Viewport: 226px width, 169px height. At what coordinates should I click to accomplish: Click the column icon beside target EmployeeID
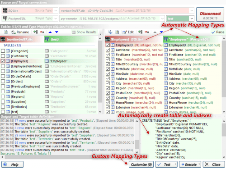pyautogui.click(x=166, y=45)
